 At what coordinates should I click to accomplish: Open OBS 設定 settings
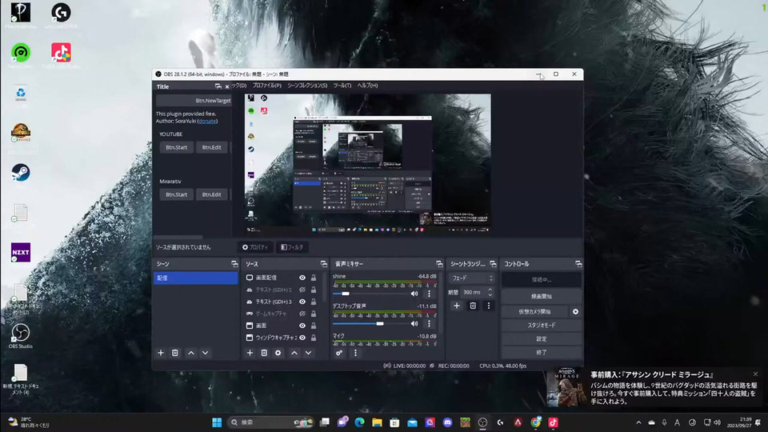click(x=542, y=339)
